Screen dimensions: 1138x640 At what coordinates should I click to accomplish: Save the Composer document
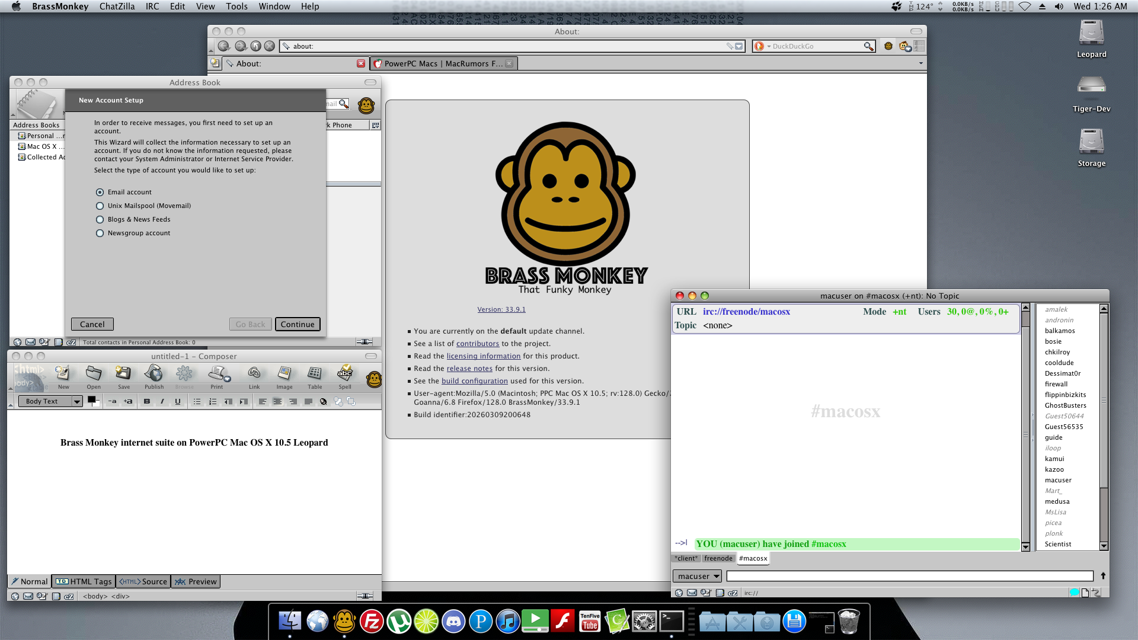point(123,377)
